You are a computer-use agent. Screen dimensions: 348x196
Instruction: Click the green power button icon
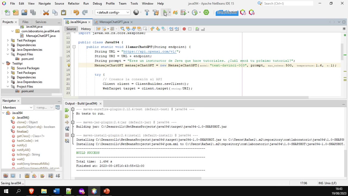click(206, 13)
